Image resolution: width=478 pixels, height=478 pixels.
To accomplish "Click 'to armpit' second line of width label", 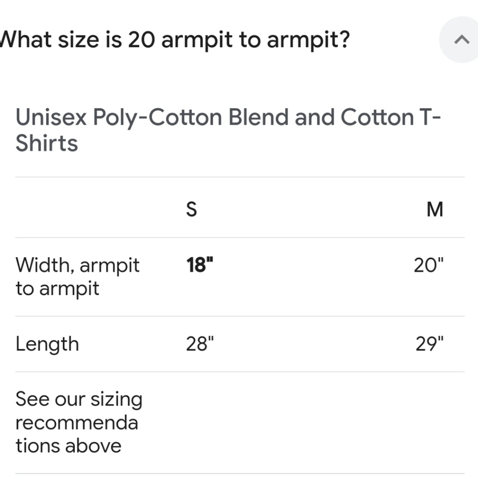I will pos(57,288).
